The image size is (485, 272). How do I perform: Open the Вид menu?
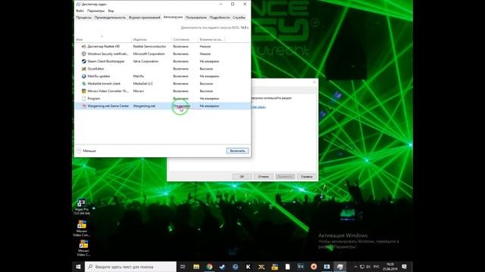point(111,11)
